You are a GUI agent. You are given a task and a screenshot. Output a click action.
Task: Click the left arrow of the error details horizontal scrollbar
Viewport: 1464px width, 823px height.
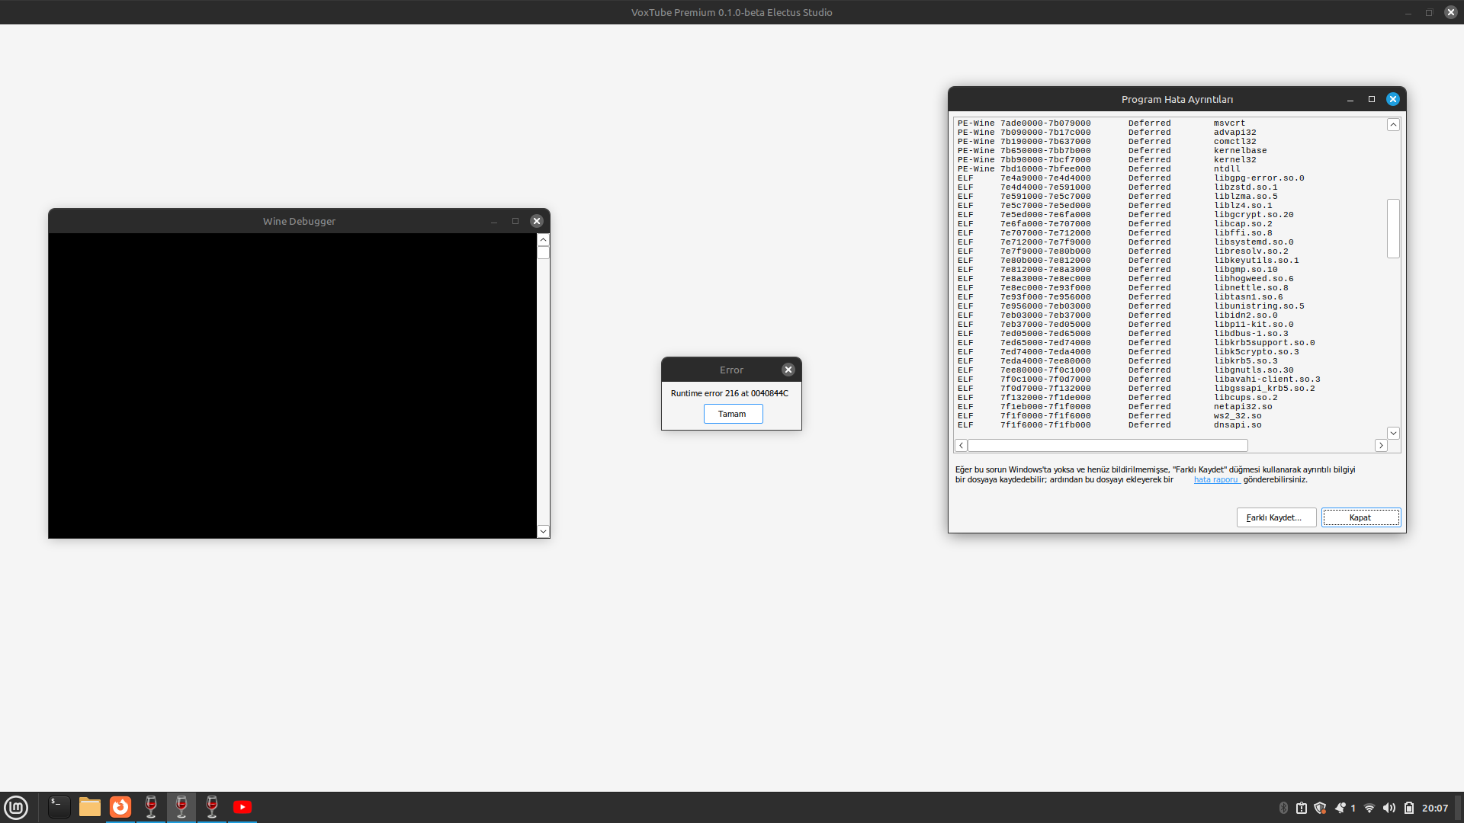pos(961,445)
